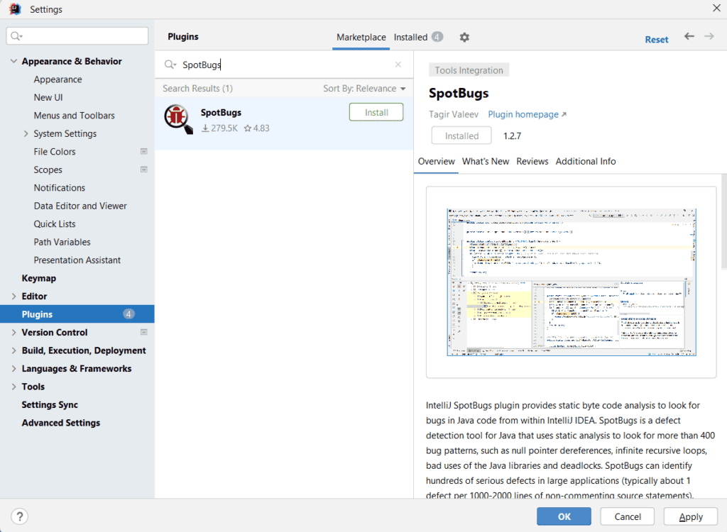This screenshot has width=727, height=532.
Task: Open the Plugin homepage link
Action: (x=522, y=114)
